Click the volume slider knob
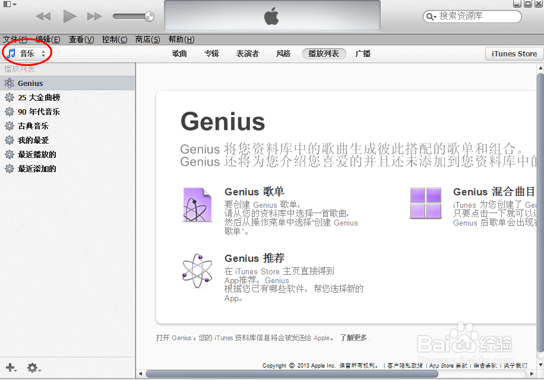Viewport: 544px width, 380px height. click(x=150, y=16)
